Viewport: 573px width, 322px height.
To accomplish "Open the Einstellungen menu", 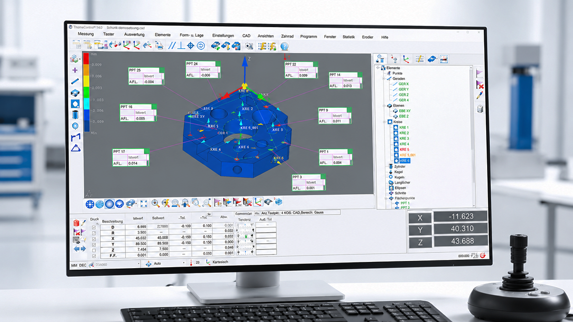I will point(223,36).
